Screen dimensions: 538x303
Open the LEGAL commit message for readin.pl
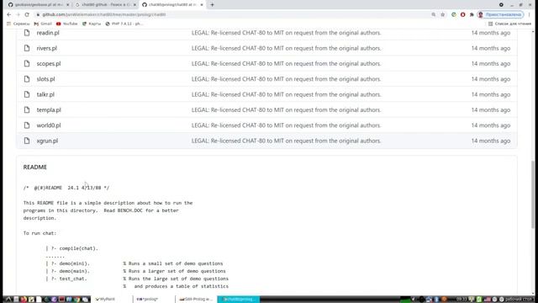(x=286, y=33)
